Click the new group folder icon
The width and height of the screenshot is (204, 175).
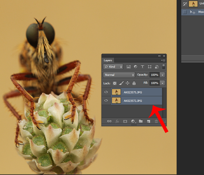point(141,121)
